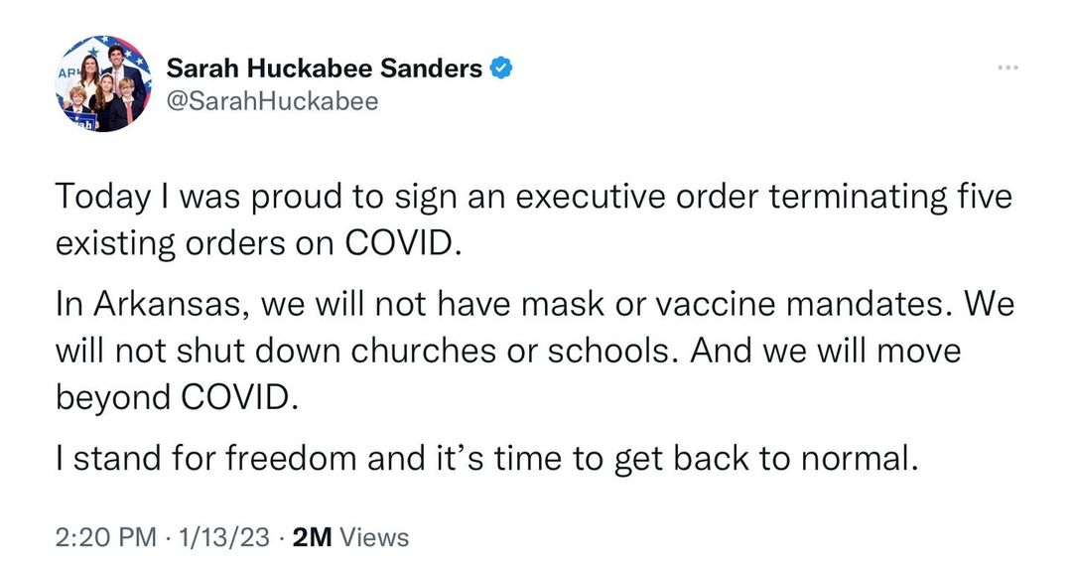
Task: Open Sarah Huckabee Sanders' profile picture
Action: click(105, 84)
